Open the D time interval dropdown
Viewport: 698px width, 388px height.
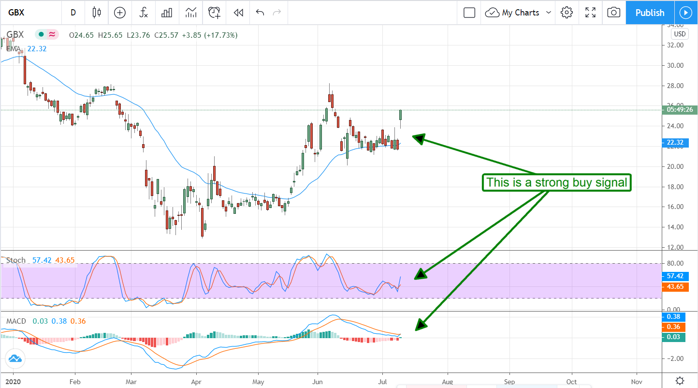pyautogui.click(x=73, y=13)
